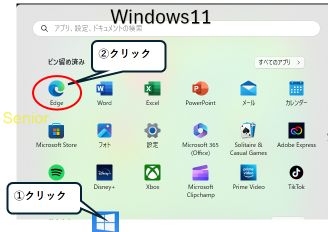Open the Edge browser icon
This screenshot has width=328, height=232.
[56, 88]
